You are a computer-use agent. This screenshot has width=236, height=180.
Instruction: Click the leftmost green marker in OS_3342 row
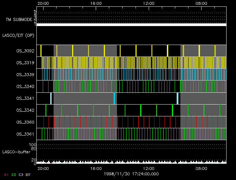[x=46, y=110]
